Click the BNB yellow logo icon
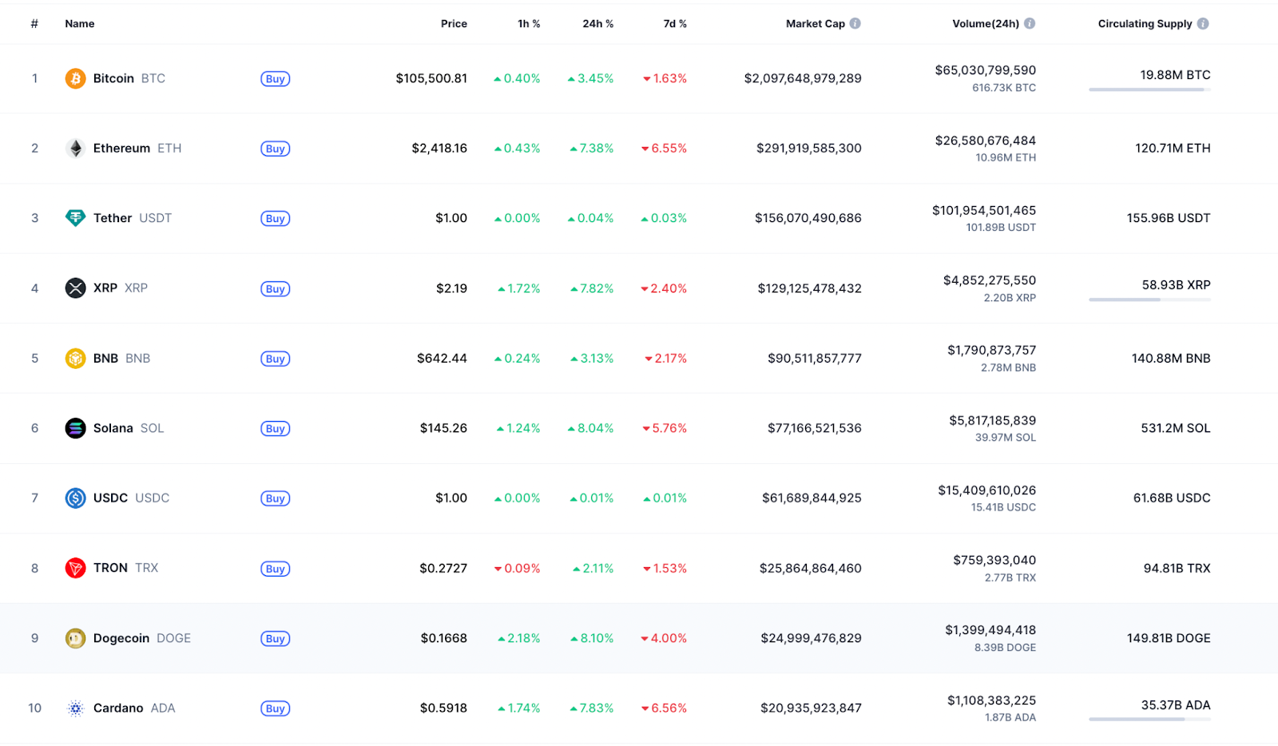1278x746 pixels. pos(75,359)
